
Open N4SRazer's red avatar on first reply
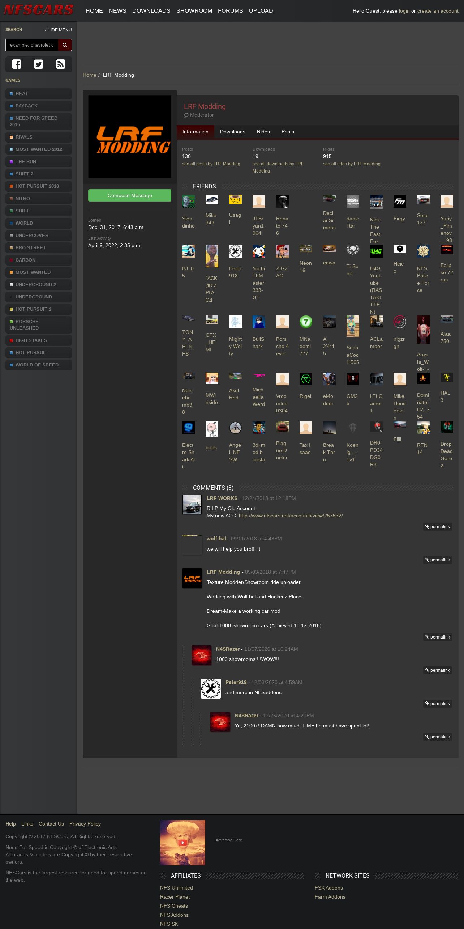click(201, 655)
